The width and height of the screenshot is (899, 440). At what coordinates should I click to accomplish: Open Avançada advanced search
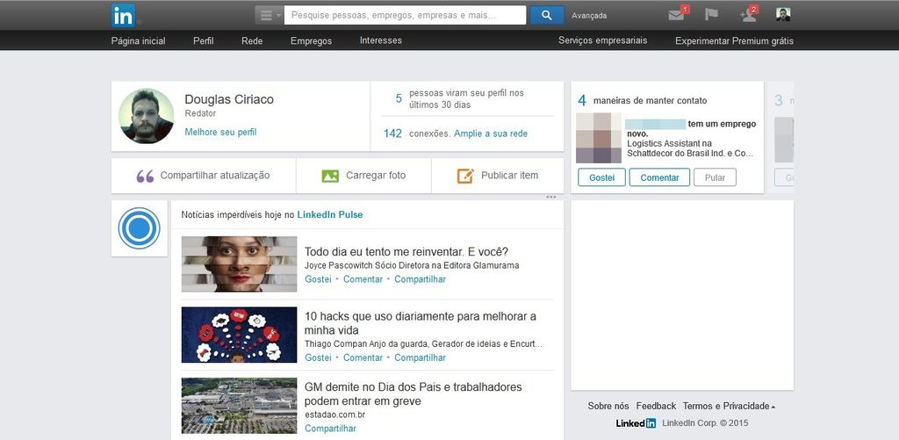[x=589, y=16]
